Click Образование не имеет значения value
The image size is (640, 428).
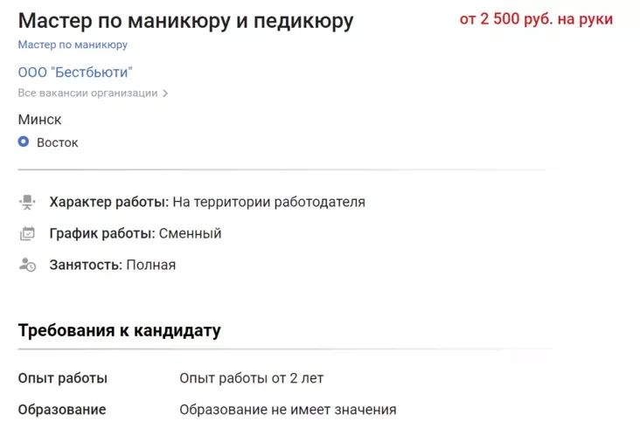[x=288, y=410]
